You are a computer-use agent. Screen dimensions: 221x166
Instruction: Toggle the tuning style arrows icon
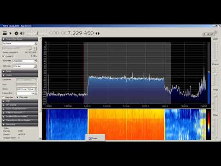98,33
